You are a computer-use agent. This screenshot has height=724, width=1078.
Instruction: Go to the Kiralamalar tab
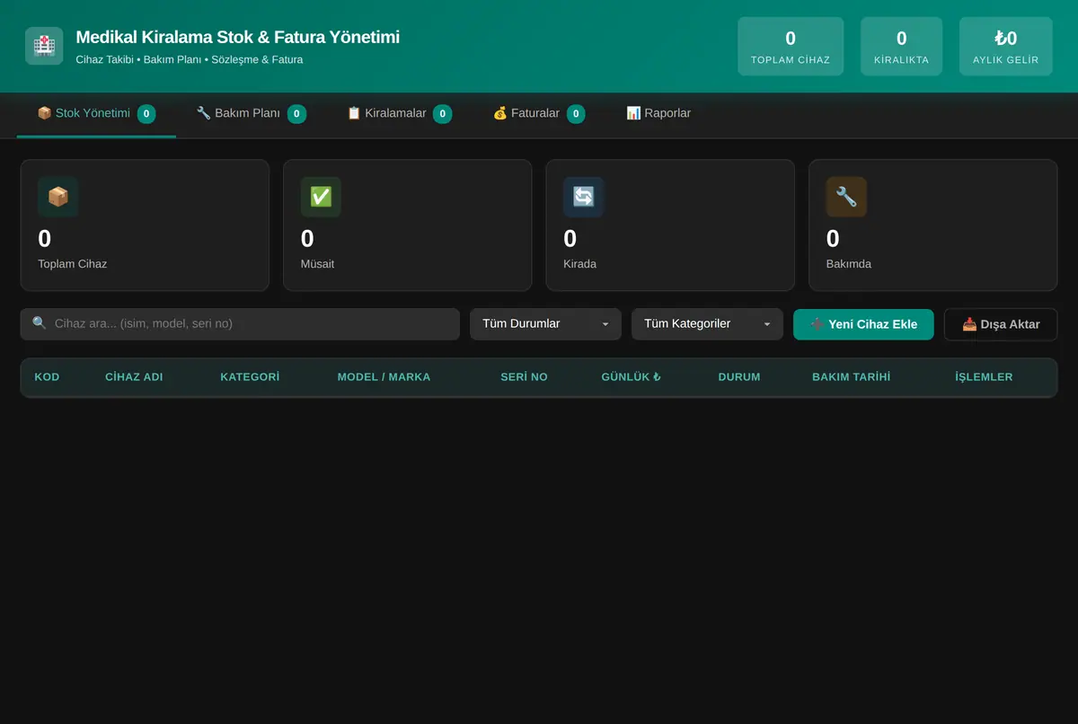click(400, 114)
